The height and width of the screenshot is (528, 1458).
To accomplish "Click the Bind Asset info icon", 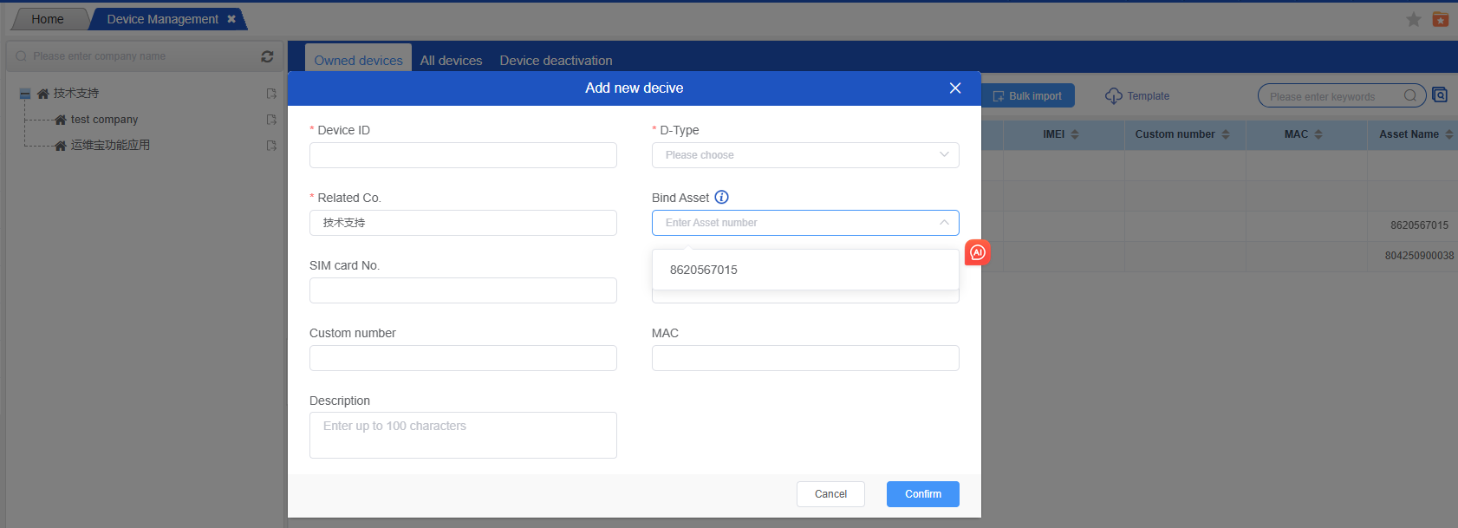I will pos(721,198).
